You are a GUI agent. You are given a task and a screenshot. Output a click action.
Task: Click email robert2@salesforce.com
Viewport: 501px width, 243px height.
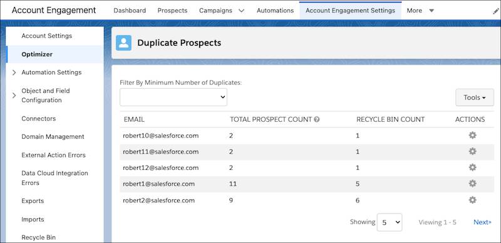(159, 201)
